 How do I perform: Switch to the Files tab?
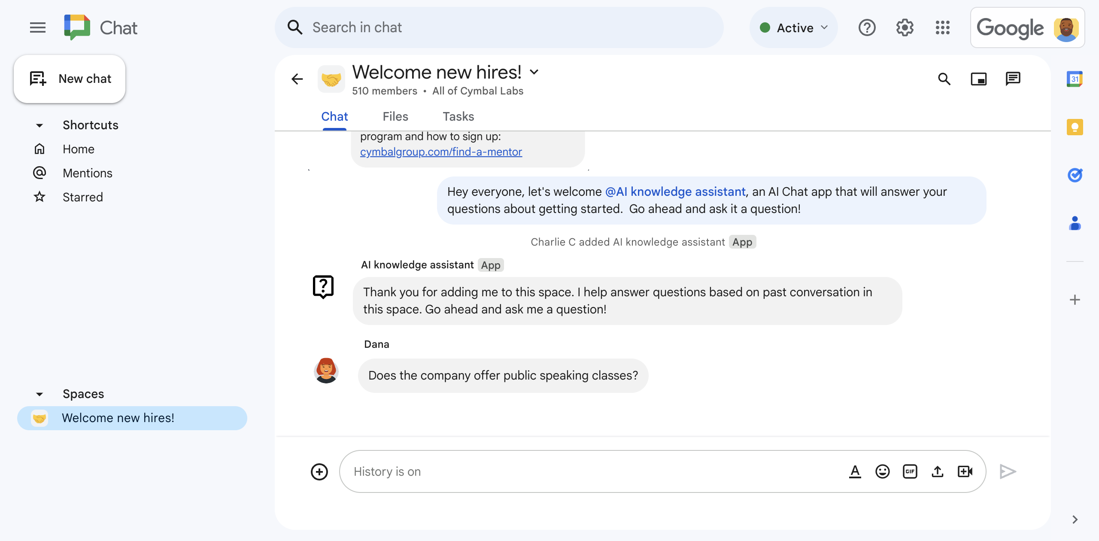point(395,115)
